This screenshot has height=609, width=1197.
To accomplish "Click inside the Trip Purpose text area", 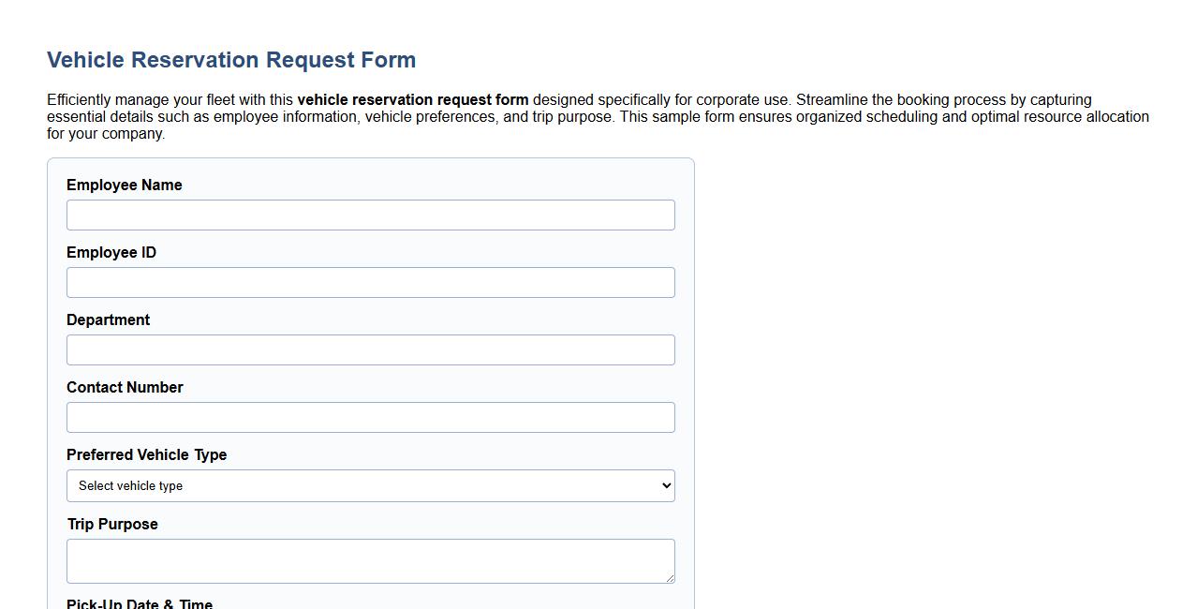I will pyautogui.click(x=371, y=558).
